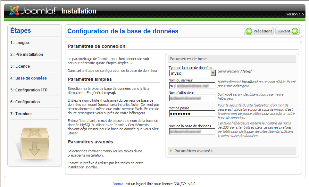The width and height of the screenshot is (309, 187).
Task: Select step 2 : Pré-installation
Action: click(27, 55)
